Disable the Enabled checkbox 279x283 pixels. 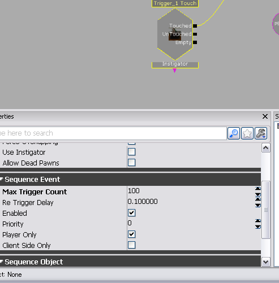[x=131, y=213]
